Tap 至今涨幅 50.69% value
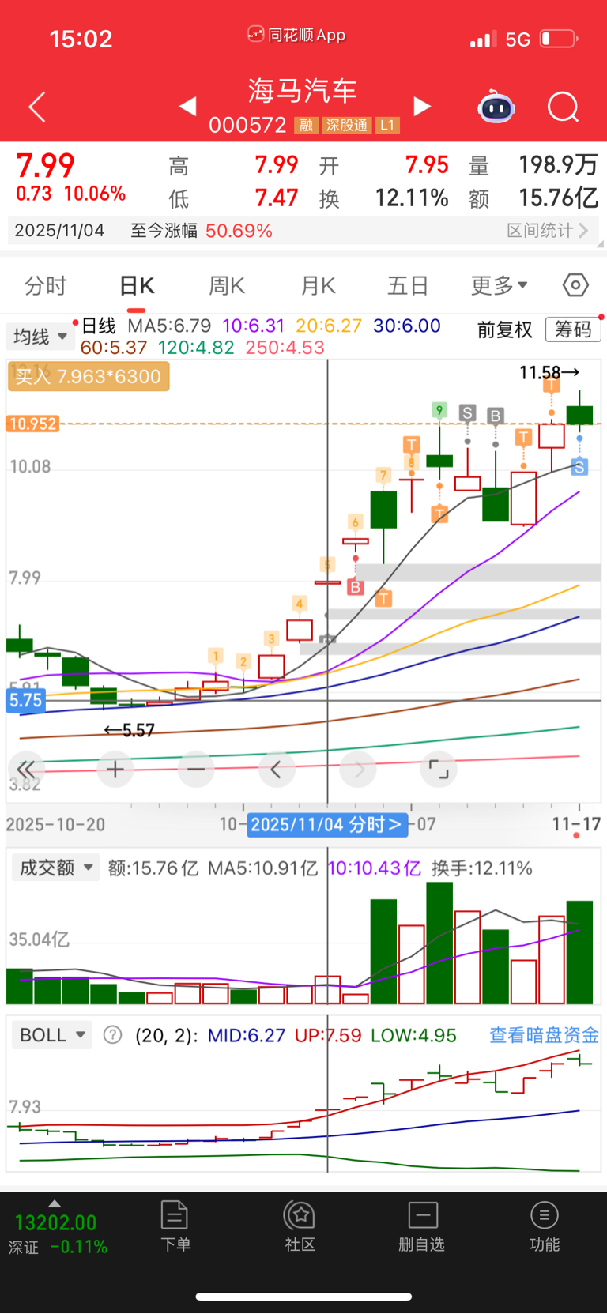The image size is (607, 1314). coord(239,231)
